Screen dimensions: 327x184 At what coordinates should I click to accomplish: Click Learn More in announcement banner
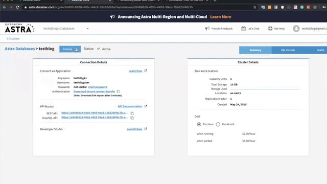[221, 17]
